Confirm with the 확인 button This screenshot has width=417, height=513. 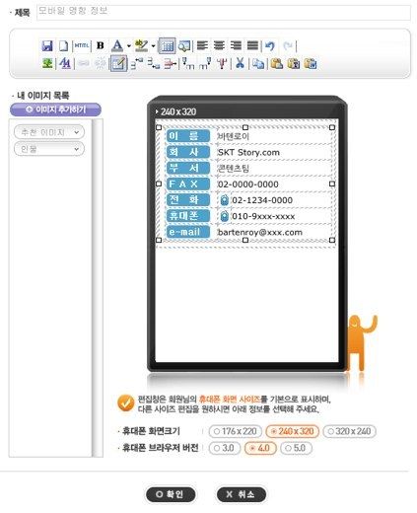click(171, 494)
